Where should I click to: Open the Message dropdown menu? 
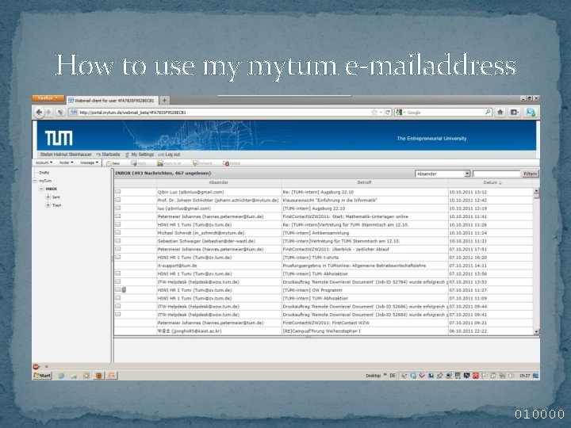click(89, 162)
